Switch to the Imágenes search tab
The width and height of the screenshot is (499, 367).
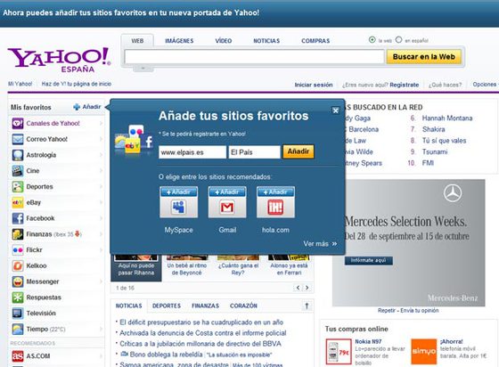click(x=179, y=41)
